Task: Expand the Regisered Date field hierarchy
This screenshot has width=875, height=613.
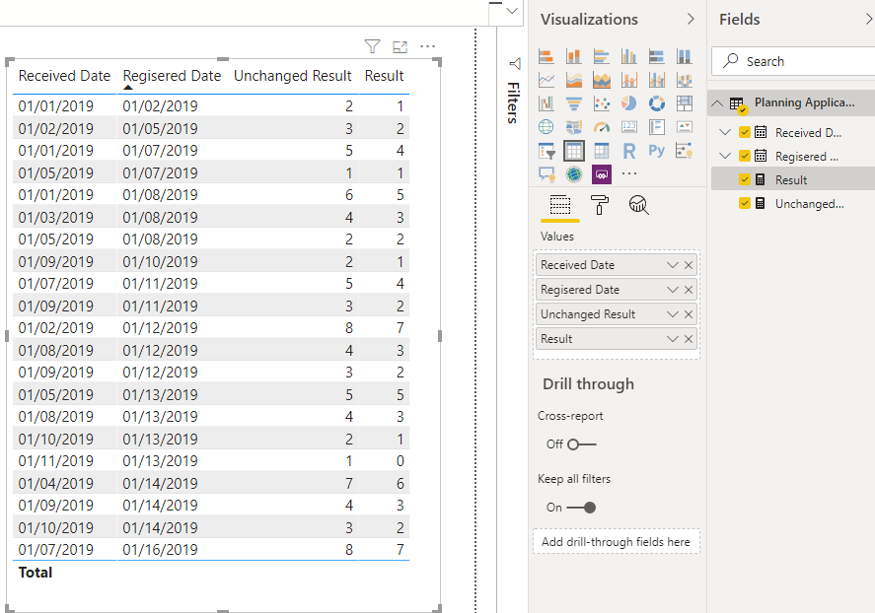Action: [725, 156]
